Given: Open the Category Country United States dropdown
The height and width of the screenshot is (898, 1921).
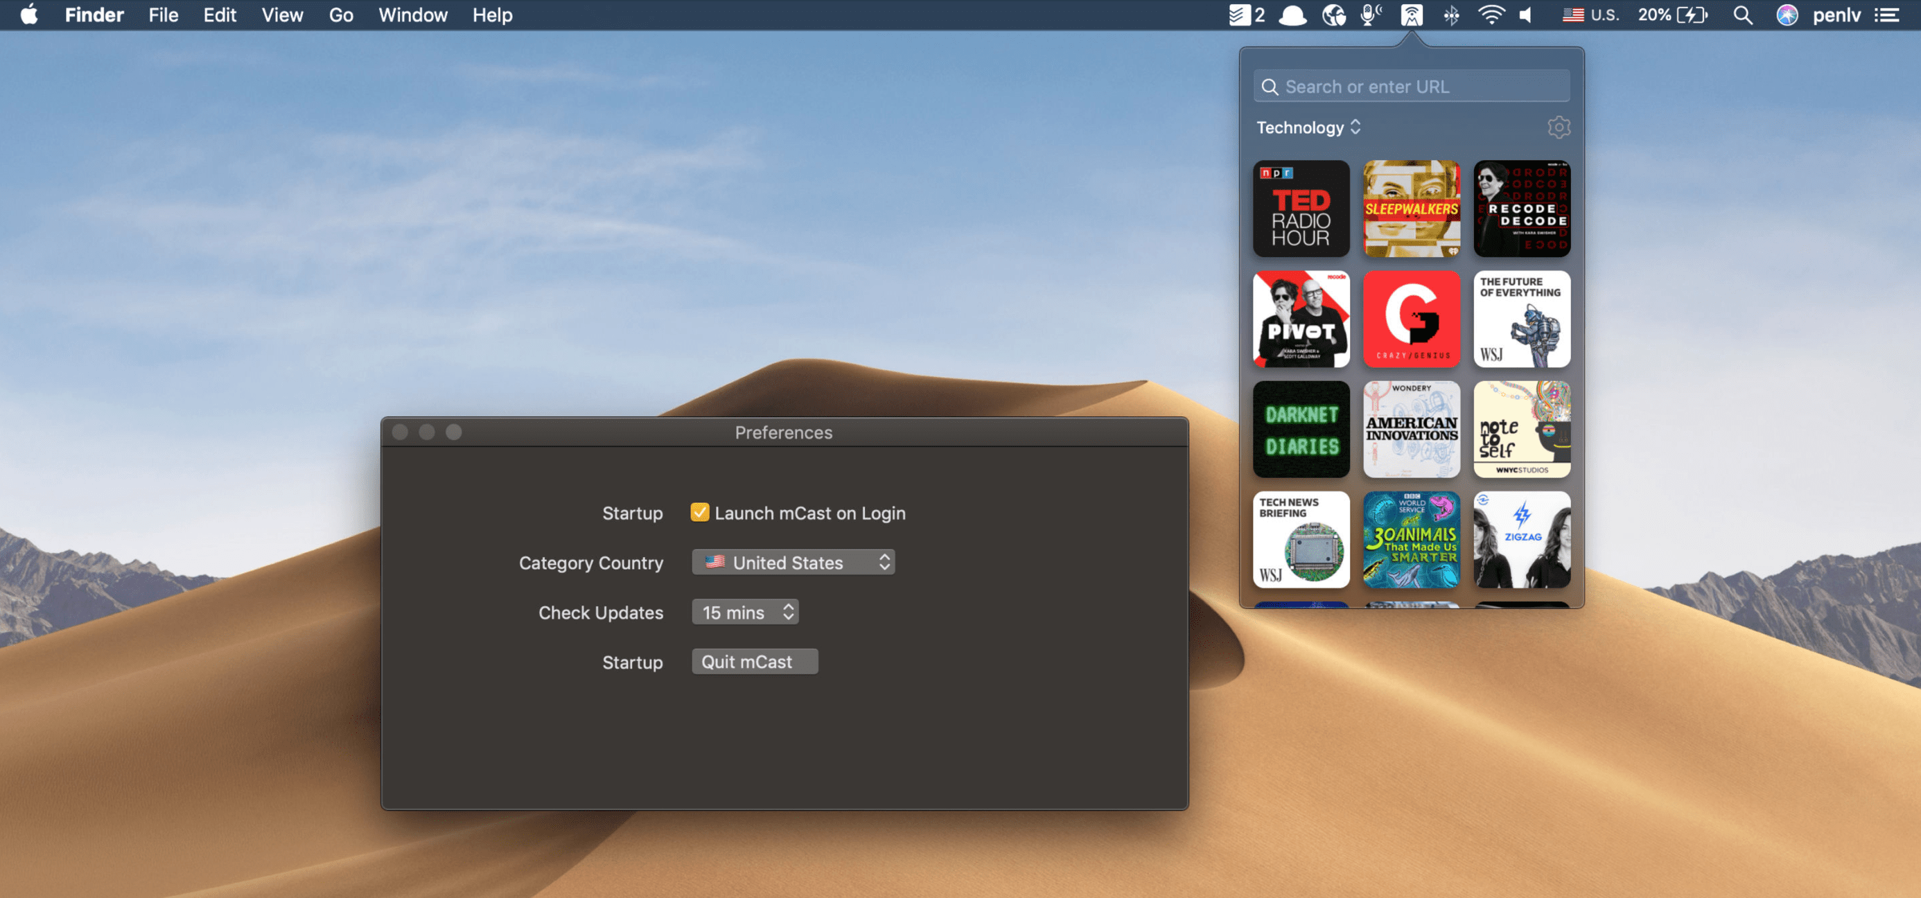Looking at the screenshot, I should tap(793, 563).
